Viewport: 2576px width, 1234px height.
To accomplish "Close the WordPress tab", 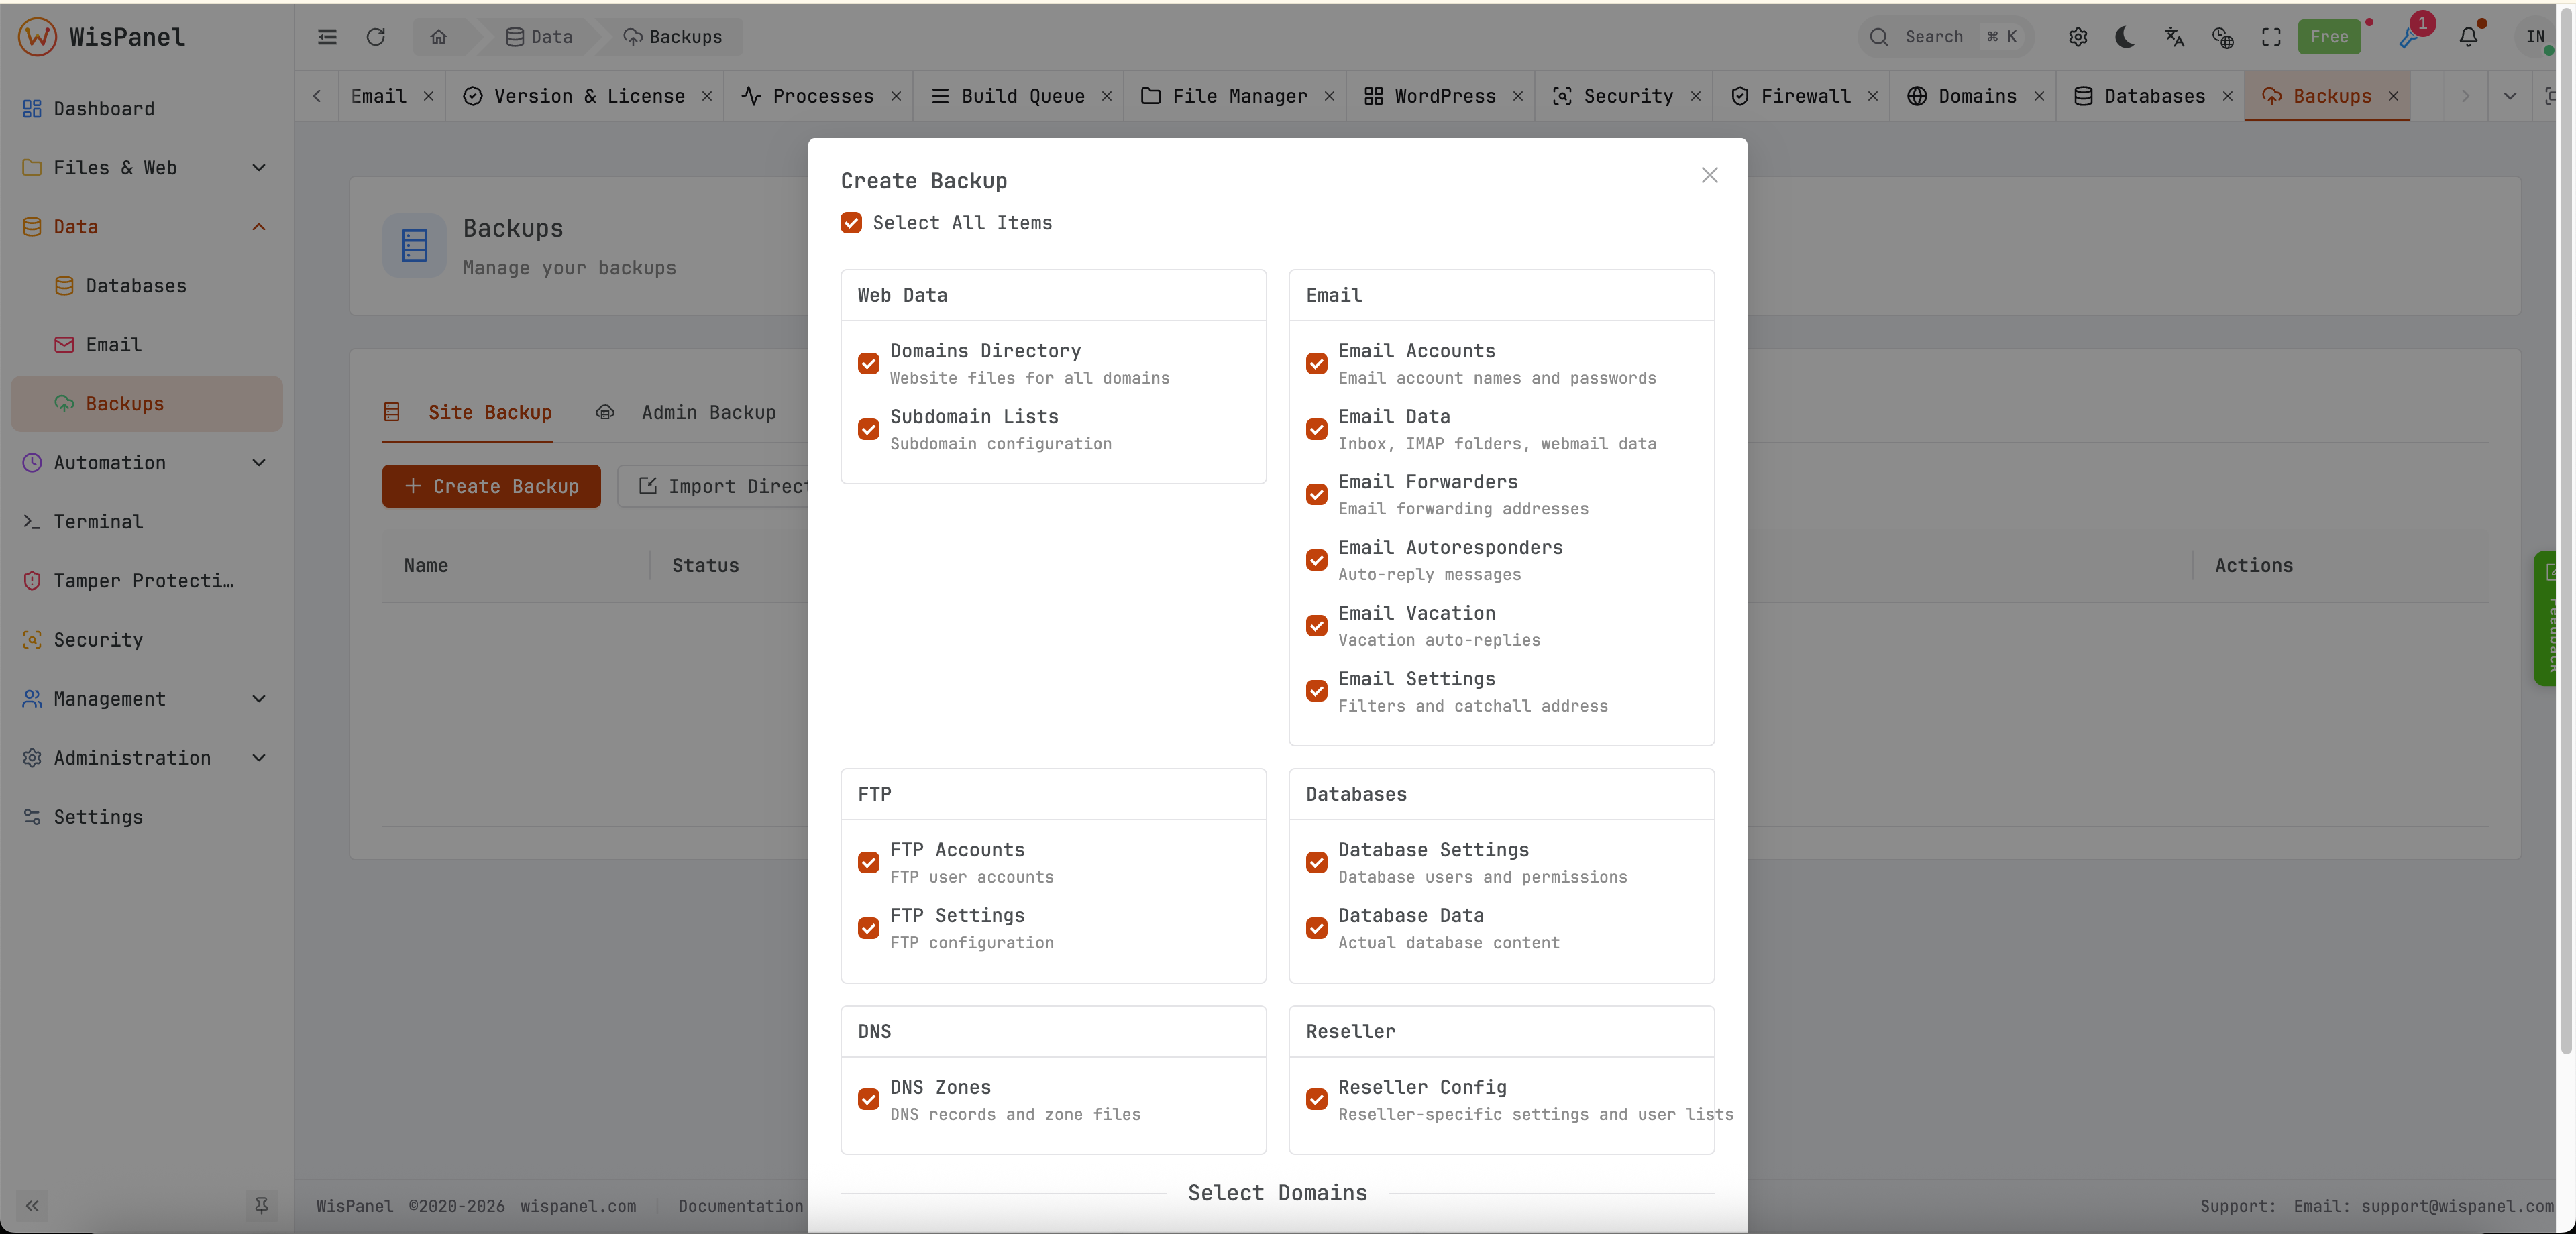I will click(1518, 96).
